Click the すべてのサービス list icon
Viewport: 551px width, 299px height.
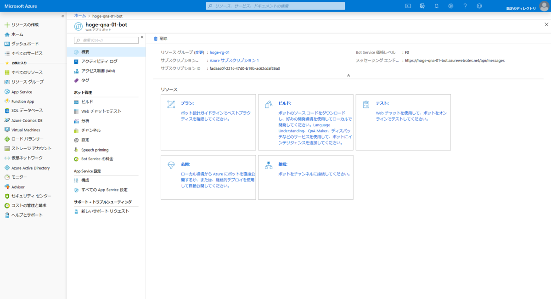click(x=7, y=53)
